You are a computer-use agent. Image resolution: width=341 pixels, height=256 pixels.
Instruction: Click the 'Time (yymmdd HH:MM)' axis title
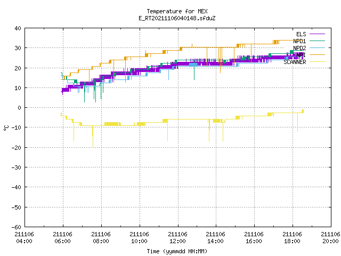pos(177,251)
